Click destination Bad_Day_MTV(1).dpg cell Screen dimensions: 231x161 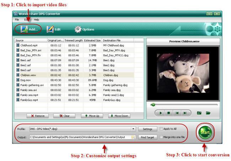pos(116,55)
